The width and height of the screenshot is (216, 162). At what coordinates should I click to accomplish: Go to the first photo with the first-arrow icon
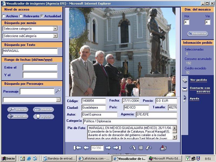point(77,148)
